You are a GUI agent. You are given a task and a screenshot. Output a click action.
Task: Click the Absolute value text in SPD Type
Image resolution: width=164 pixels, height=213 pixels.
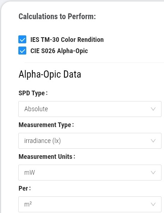(36, 109)
